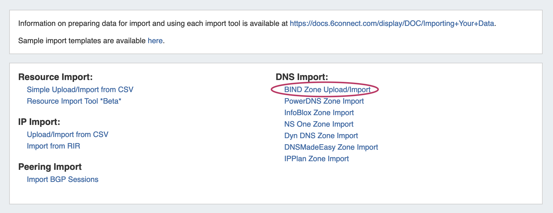Select Import from RIR
This screenshot has height=213, width=553.
[53, 146]
